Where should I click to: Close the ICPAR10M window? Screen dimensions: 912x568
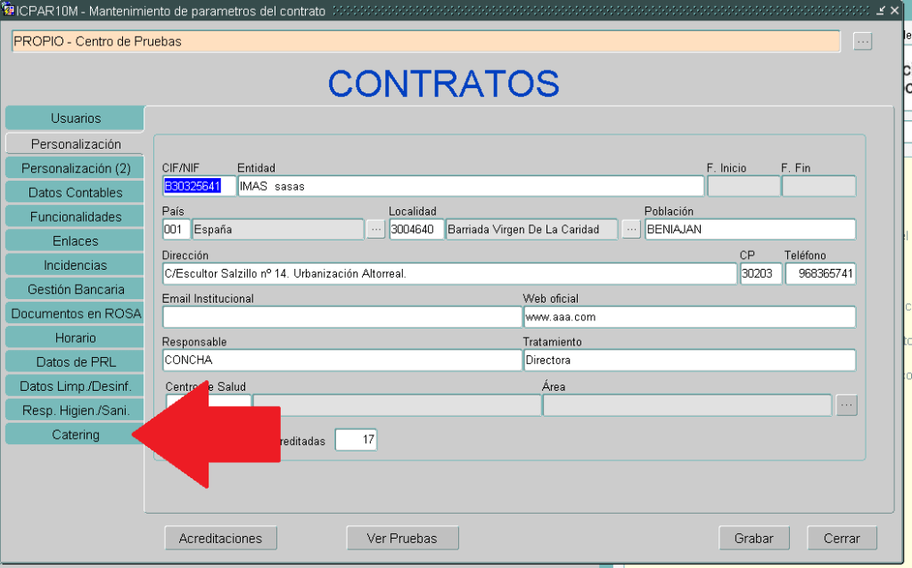[x=894, y=11]
